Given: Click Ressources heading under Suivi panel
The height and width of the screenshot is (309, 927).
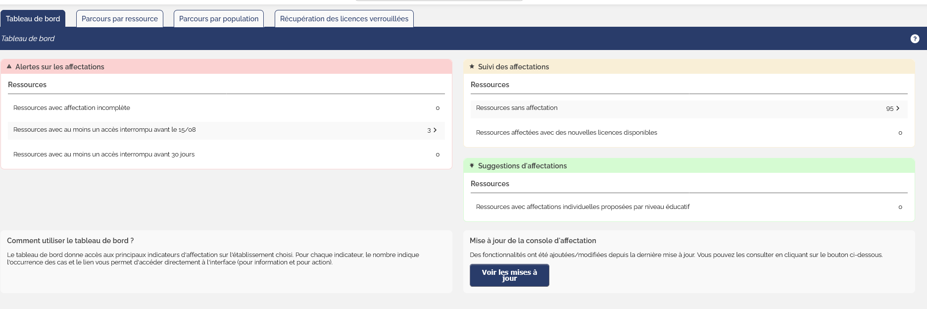Looking at the screenshot, I should (490, 85).
